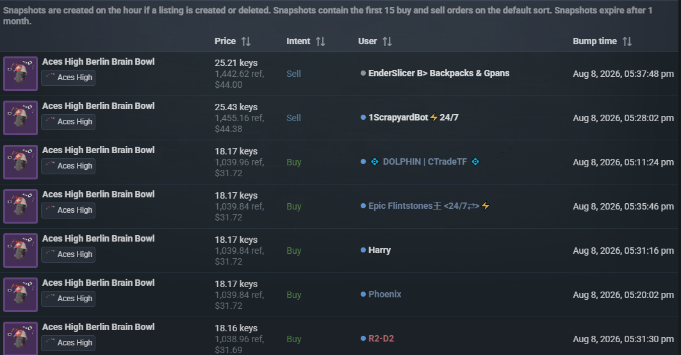
Task: Click the item icon in the R2-D2 row
Action: click(21, 338)
